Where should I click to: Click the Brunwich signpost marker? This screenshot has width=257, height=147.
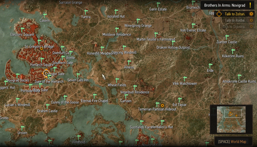pos(194,3)
